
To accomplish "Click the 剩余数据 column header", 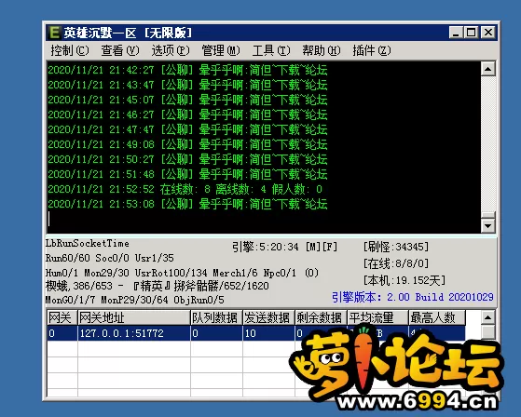I will (x=321, y=317).
